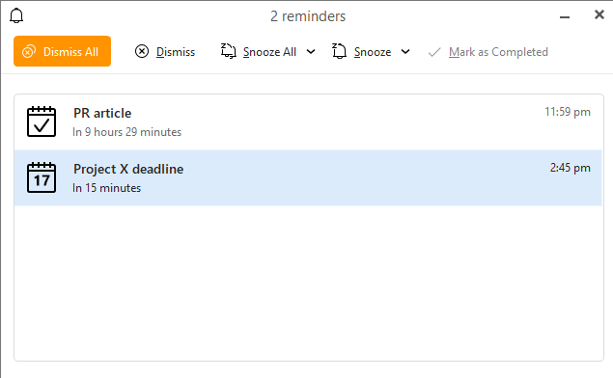Dismiss all reminders with the orange button

62,51
